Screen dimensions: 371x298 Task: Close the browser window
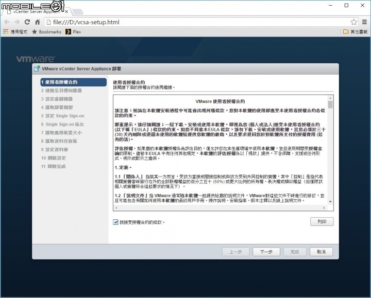coord(362,5)
